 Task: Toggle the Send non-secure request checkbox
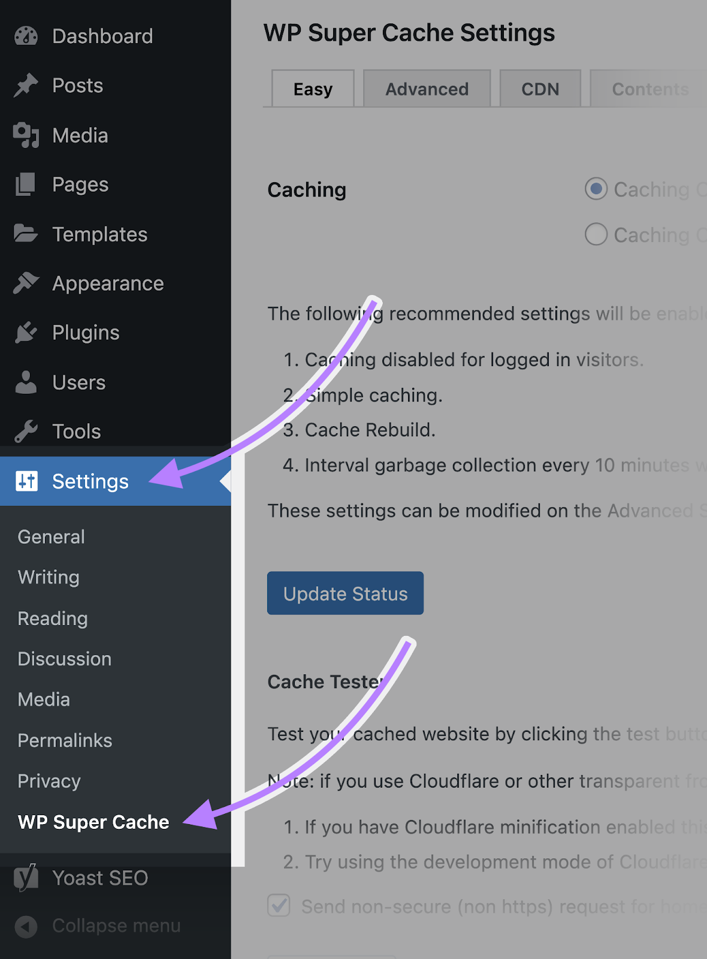point(277,907)
